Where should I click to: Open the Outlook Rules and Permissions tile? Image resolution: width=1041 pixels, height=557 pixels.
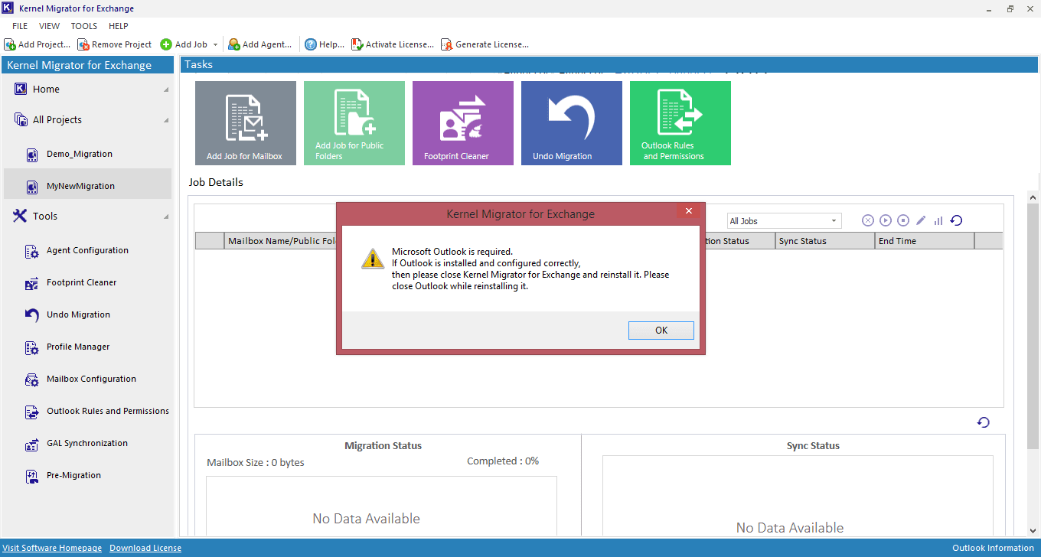(680, 123)
